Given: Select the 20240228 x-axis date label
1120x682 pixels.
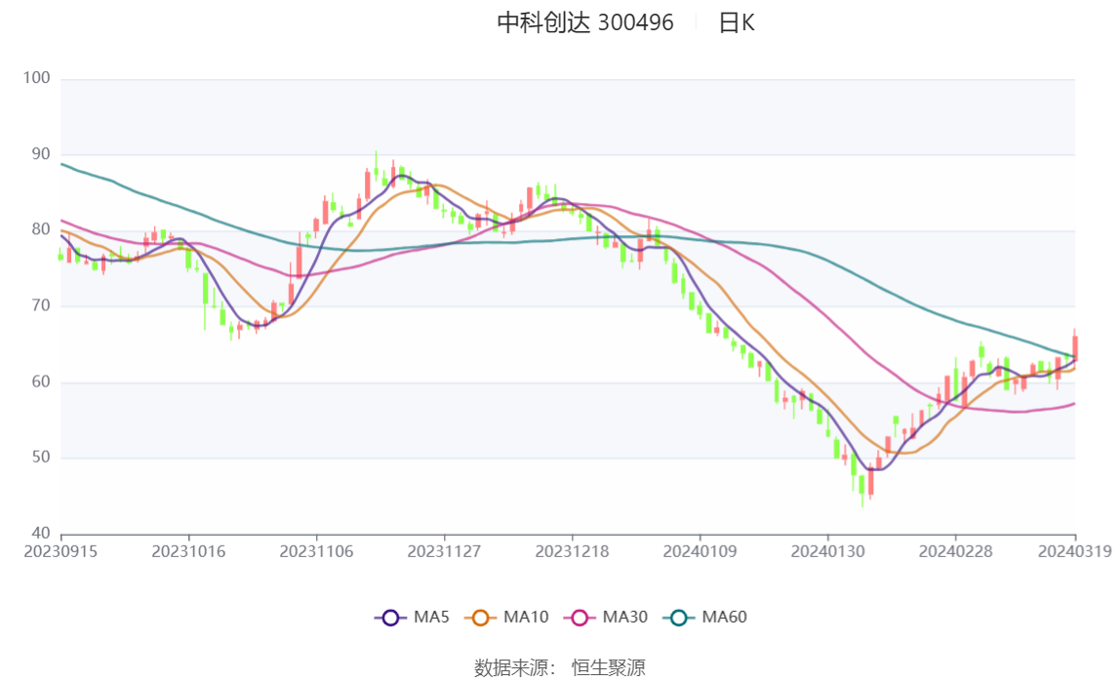Looking at the screenshot, I should point(956,552).
